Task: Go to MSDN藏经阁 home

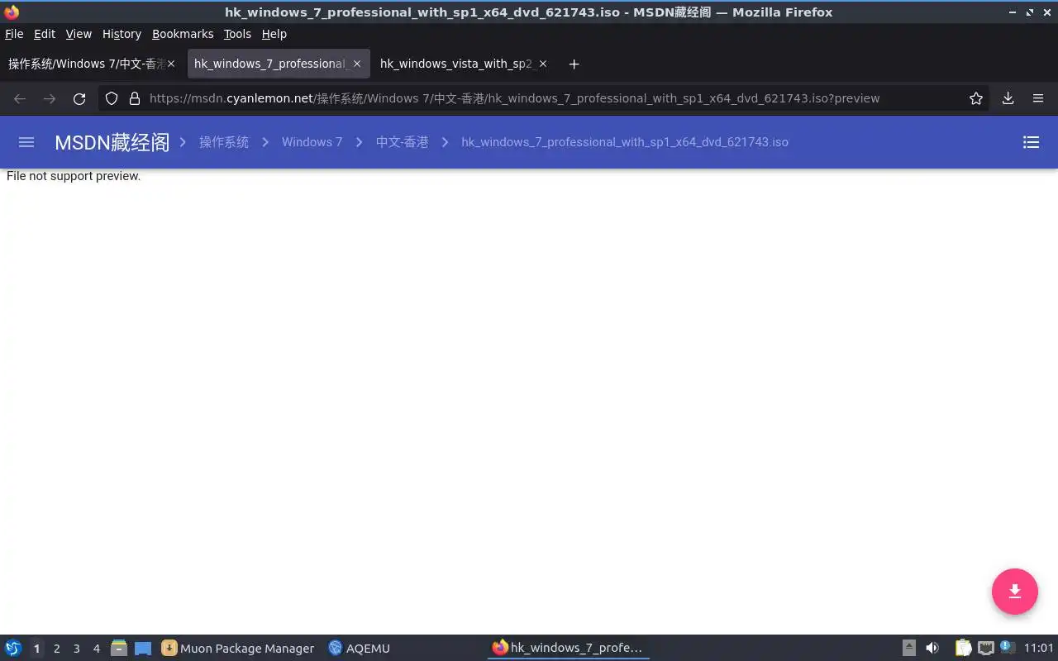Action: 112,142
